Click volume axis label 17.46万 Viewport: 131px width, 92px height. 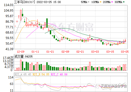click(x=8, y=58)
